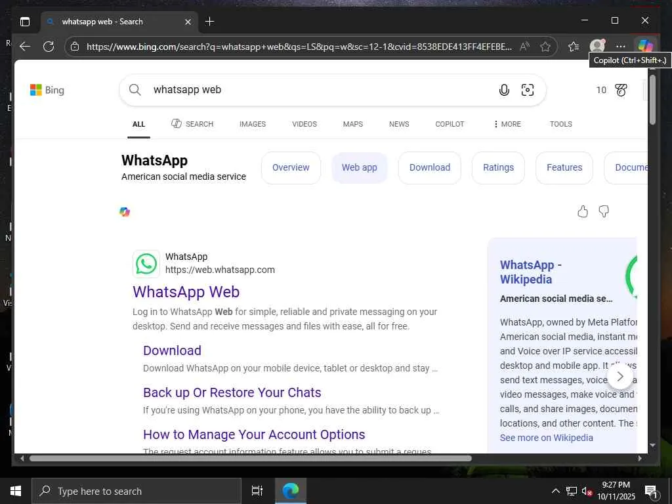Click the WhatsApp green logo icon

[x=146, y=264]
